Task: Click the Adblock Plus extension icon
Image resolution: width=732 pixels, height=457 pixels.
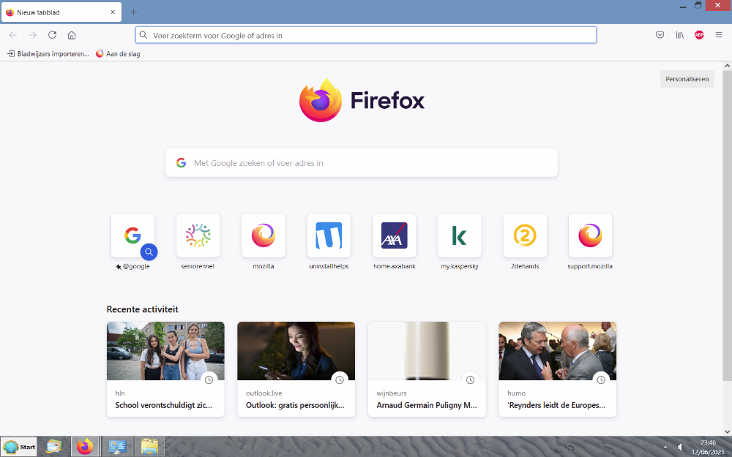Action: point(699,35)
